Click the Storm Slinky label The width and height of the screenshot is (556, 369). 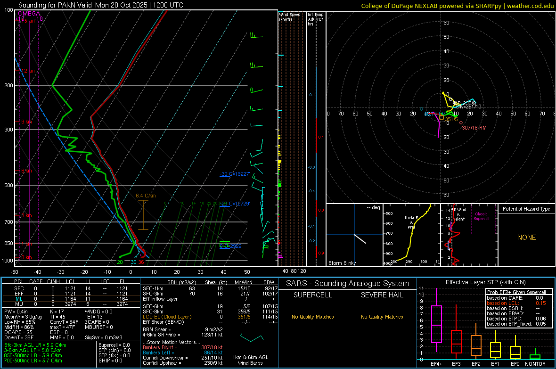click(342, 263)
